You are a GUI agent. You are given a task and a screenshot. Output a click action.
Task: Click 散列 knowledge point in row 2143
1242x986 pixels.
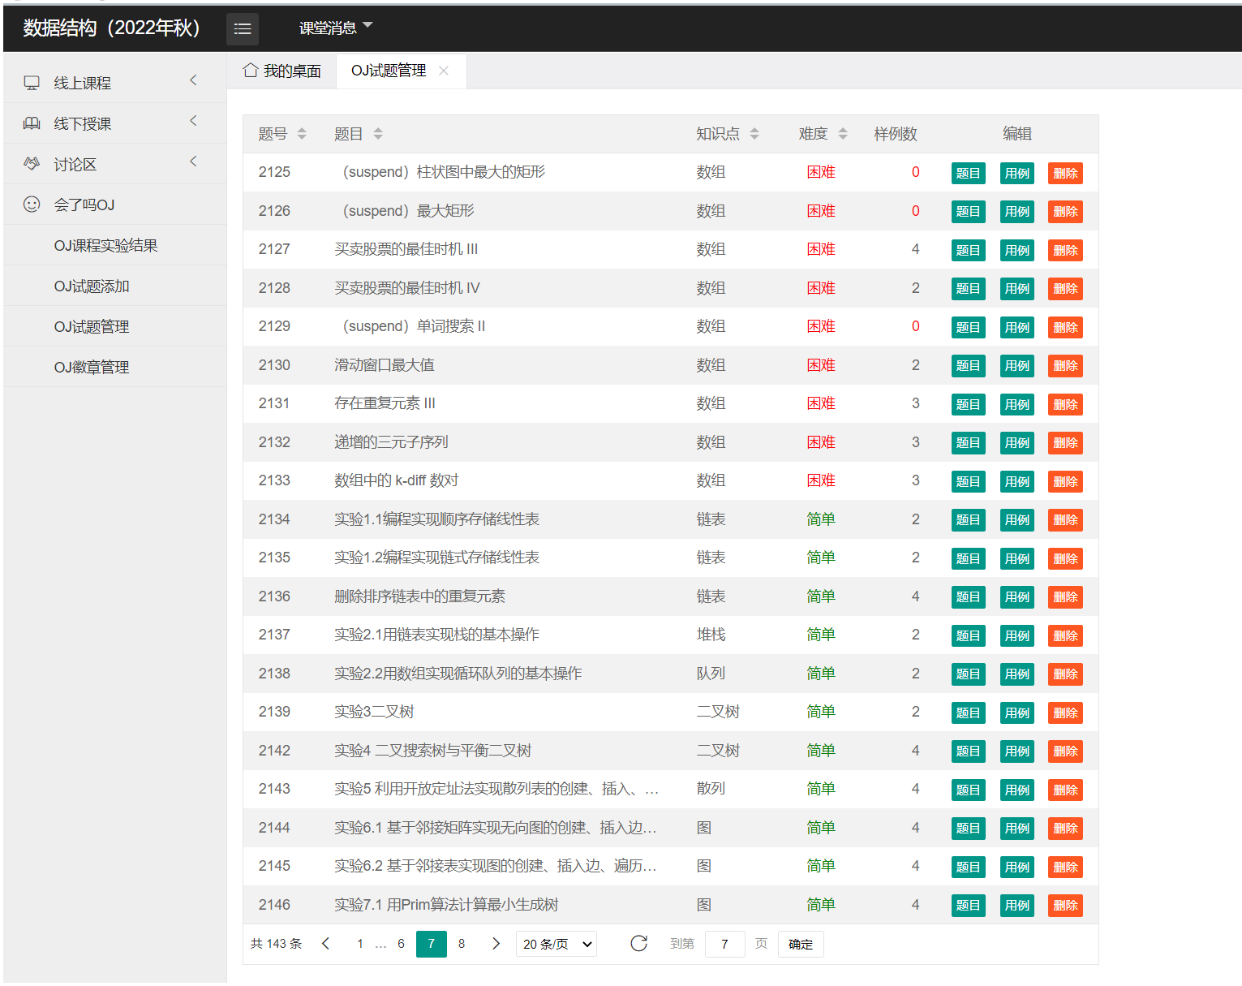711,789
